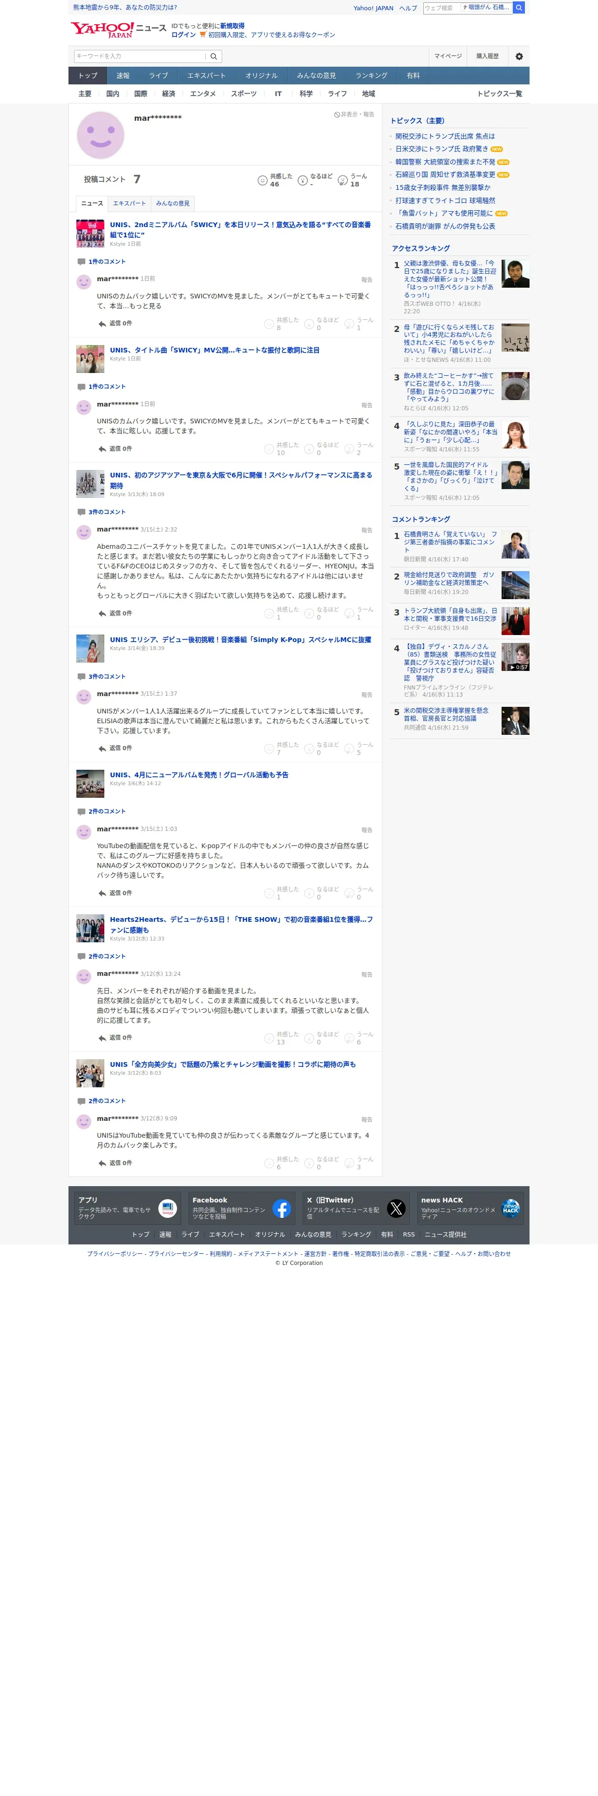Select エンタメ category in sub navigation
Image resolution: width=598 pixels, height=1796 pixels.
point(203,94)
